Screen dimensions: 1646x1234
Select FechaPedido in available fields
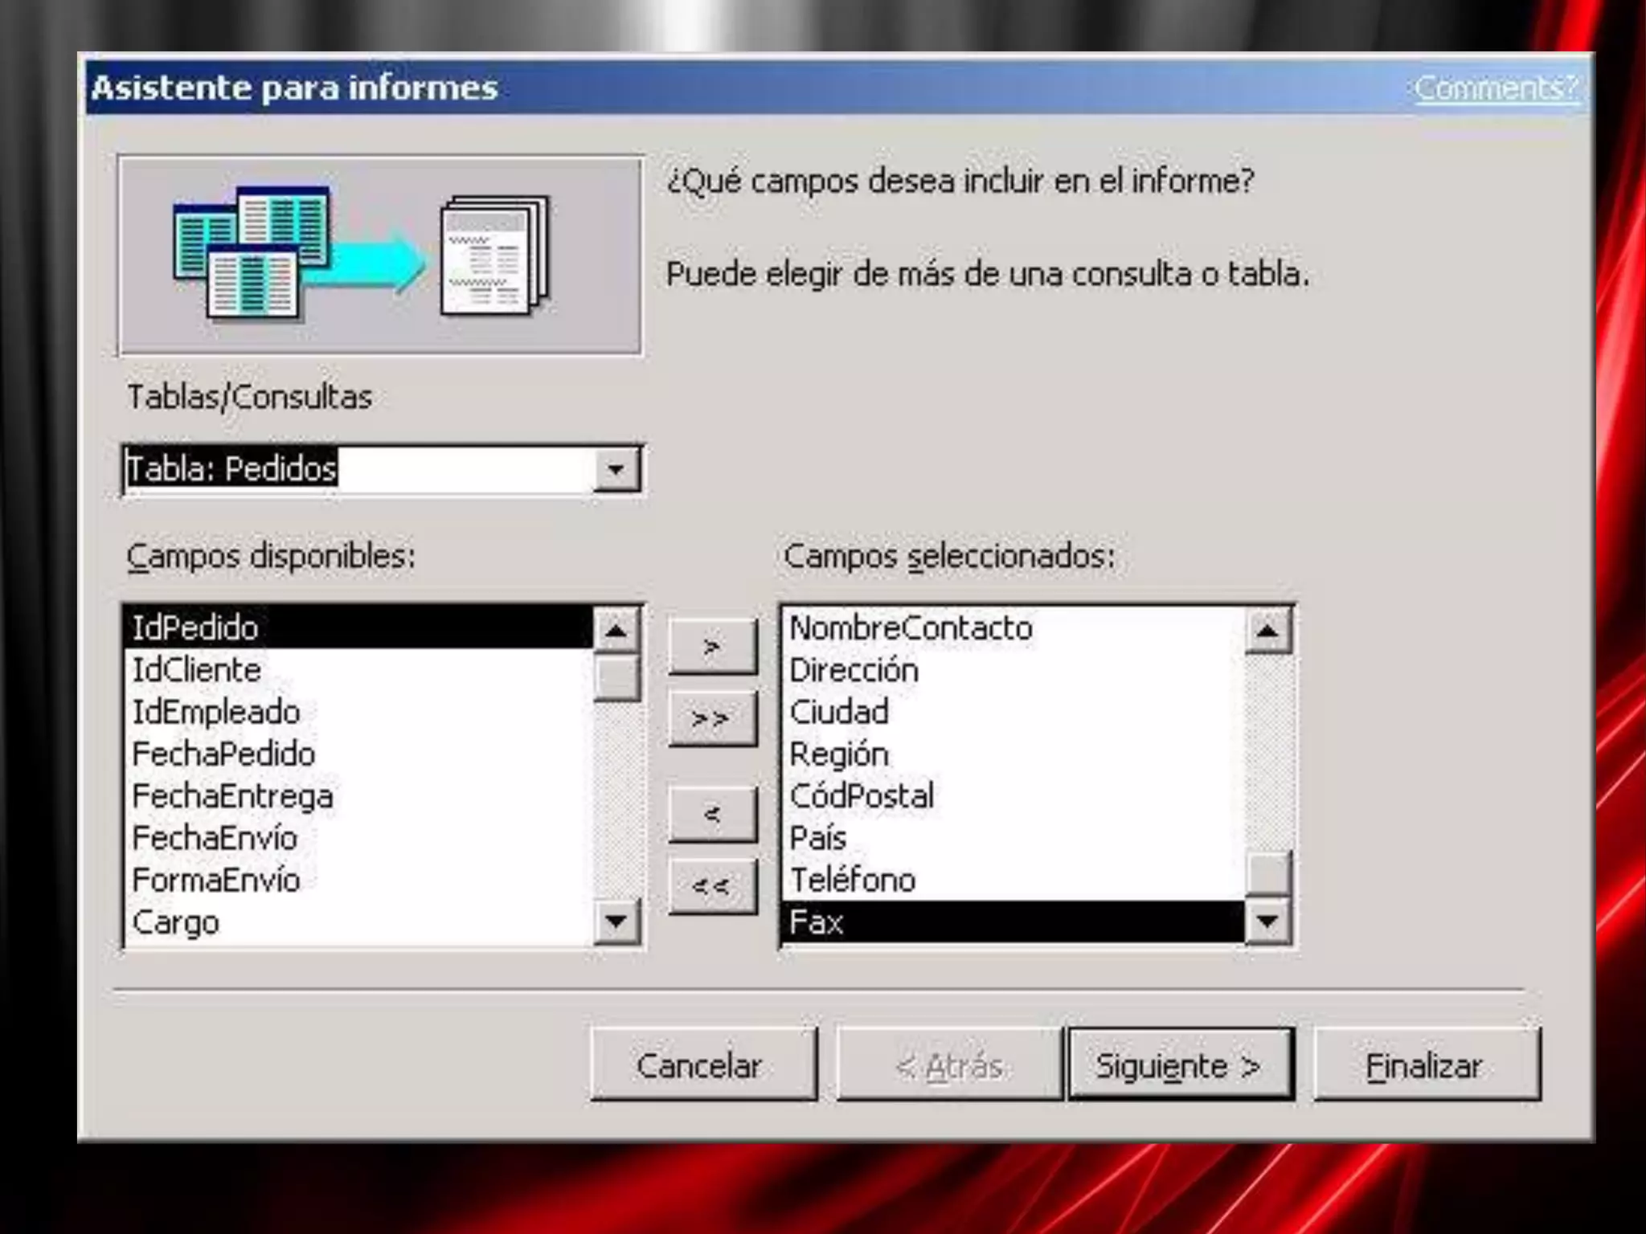click(224, 754)
